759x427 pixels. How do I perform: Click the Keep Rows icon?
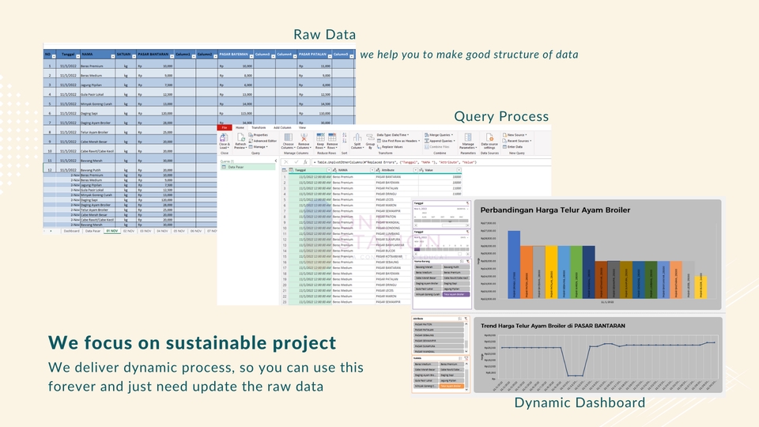(320, 138)
